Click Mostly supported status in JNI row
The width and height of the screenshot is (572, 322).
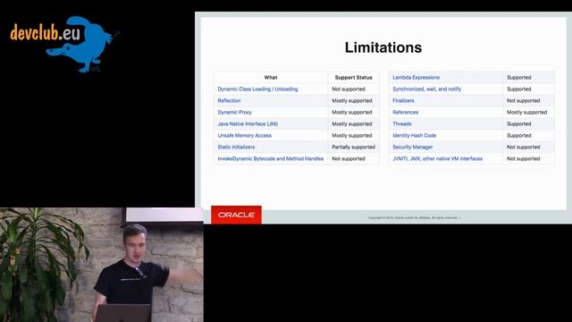click(x=352, y=124)
